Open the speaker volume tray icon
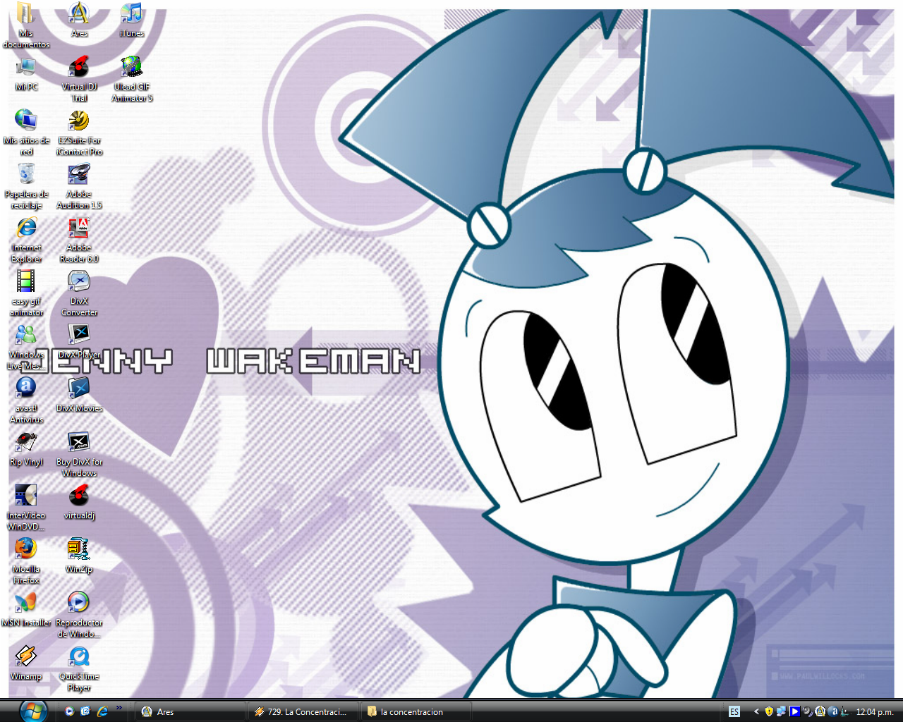This screenshot has height=722, width=903. point(807,711)
